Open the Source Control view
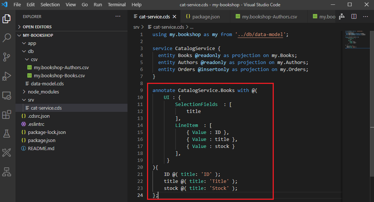The width and height of the screenshot is (374, 202). pyautogui.click(x=7, y=57)
